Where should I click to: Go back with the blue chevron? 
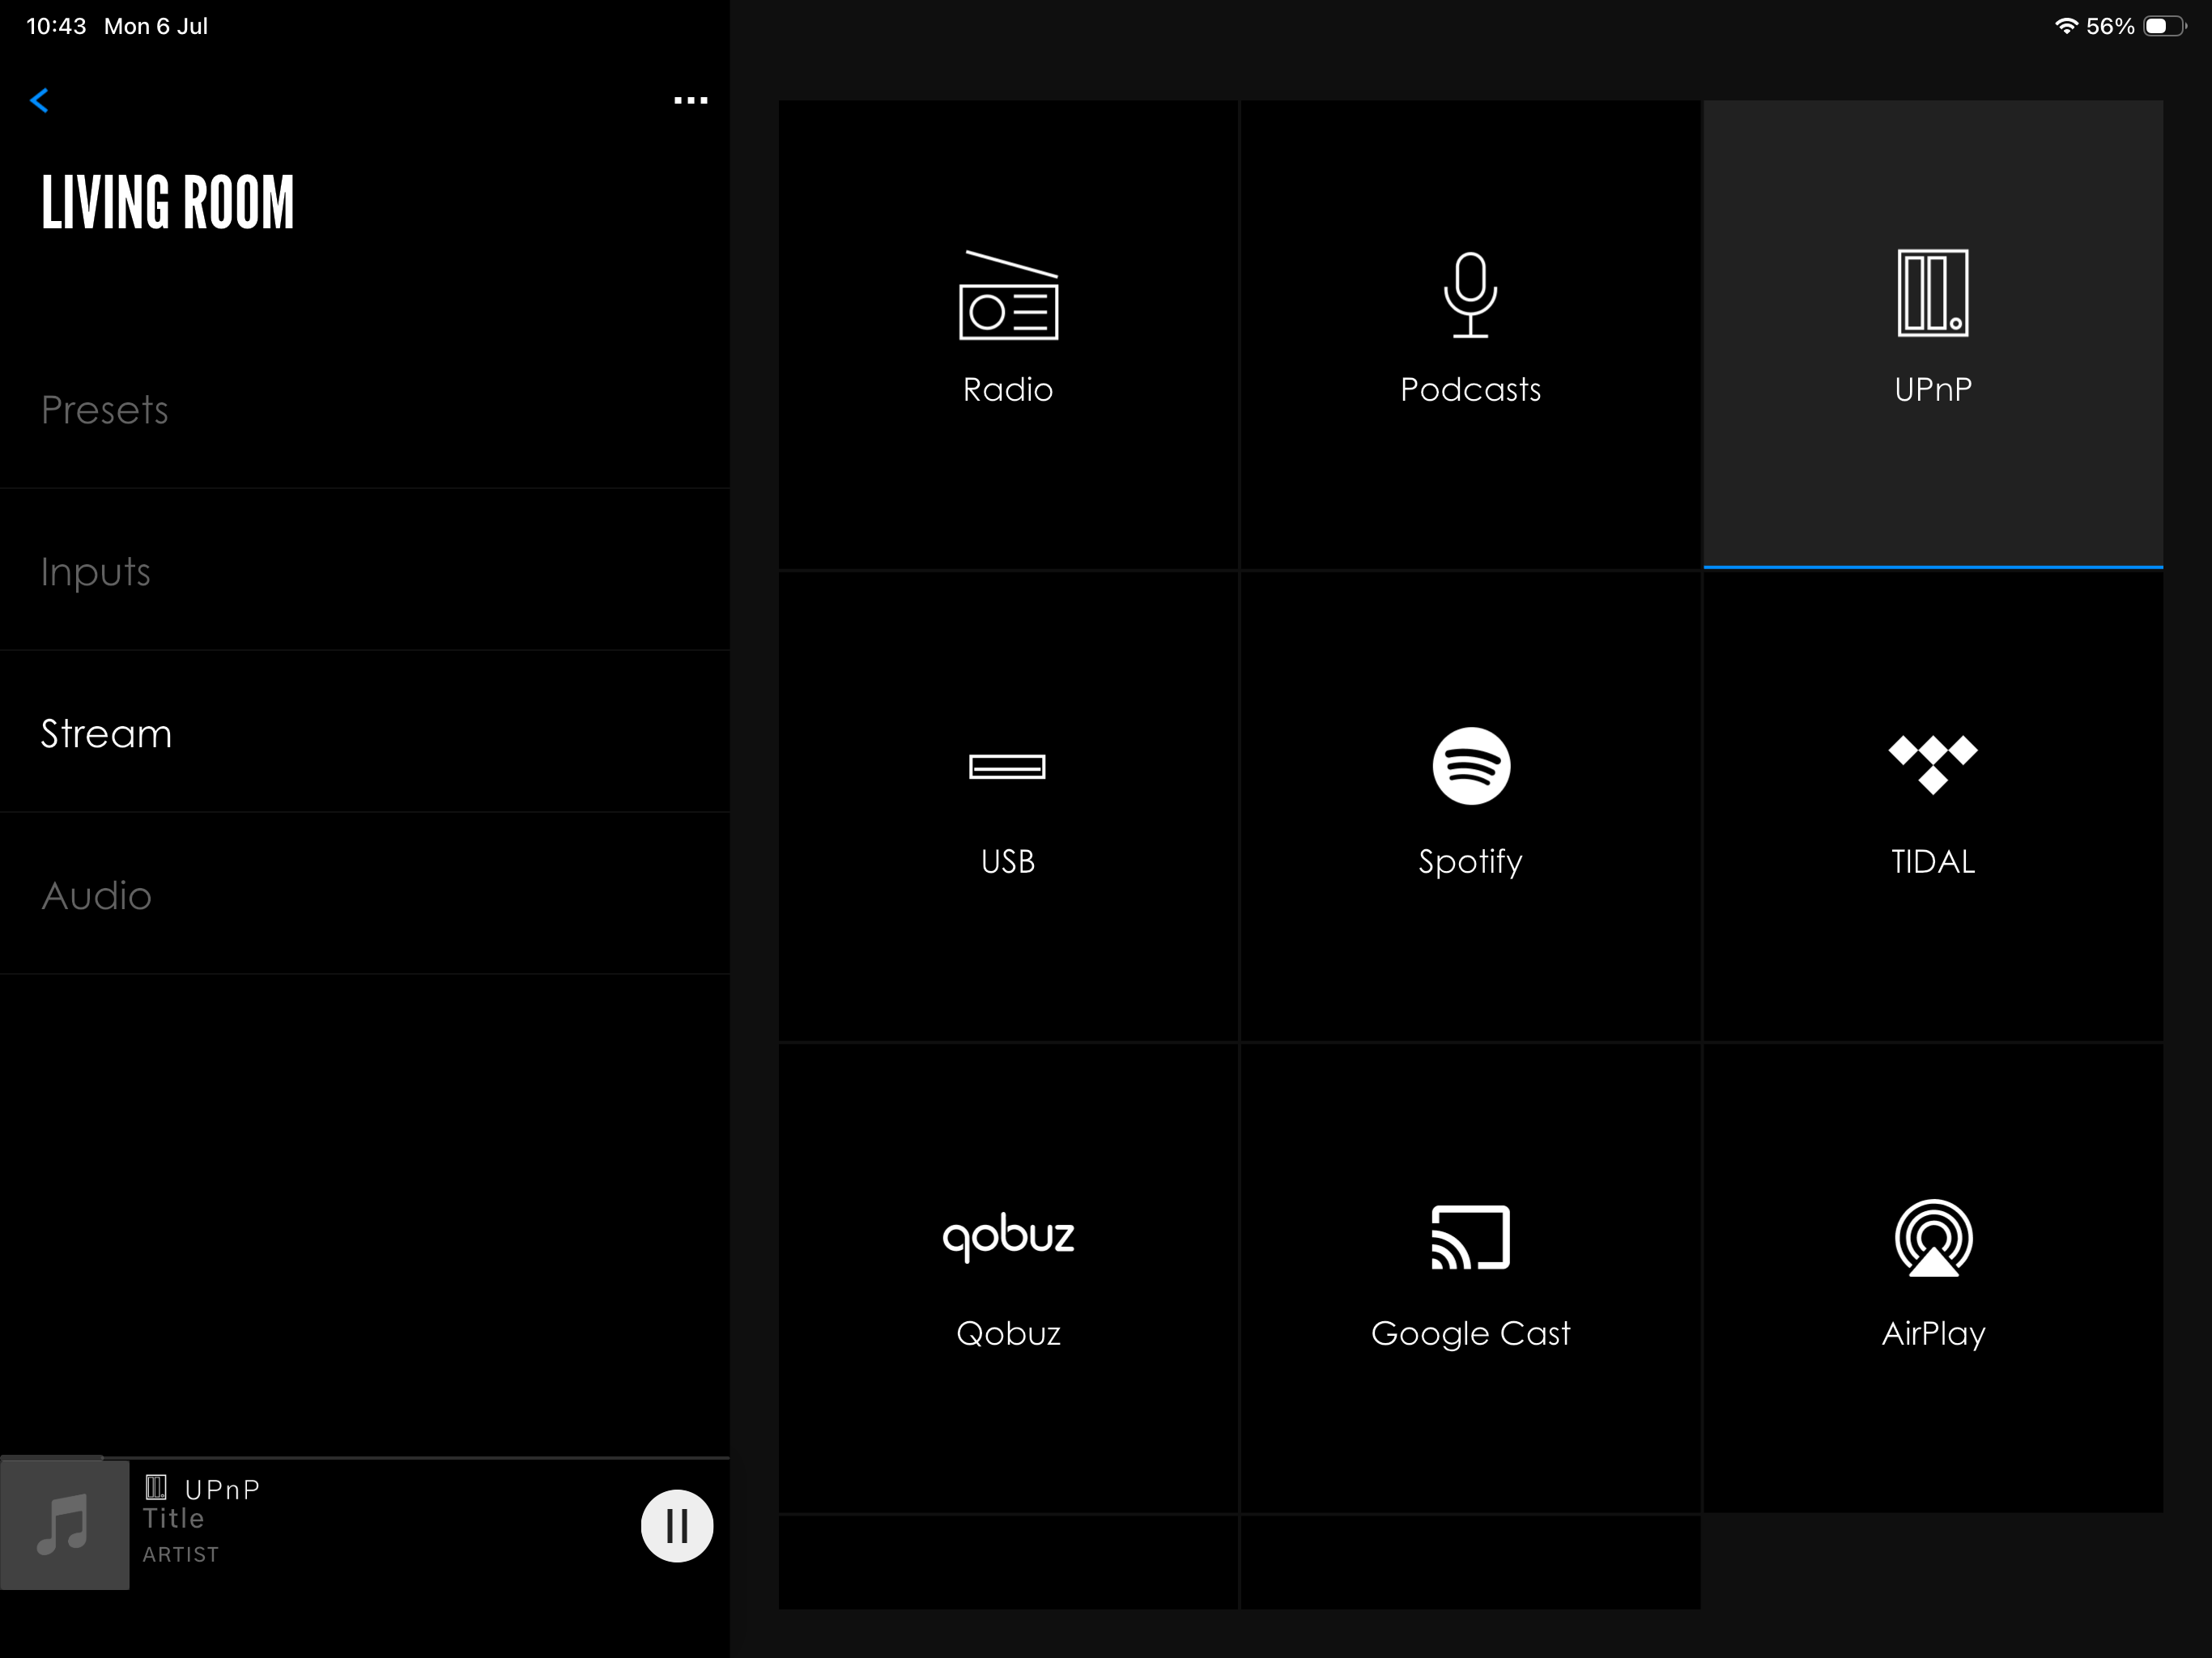coord(39,100)
